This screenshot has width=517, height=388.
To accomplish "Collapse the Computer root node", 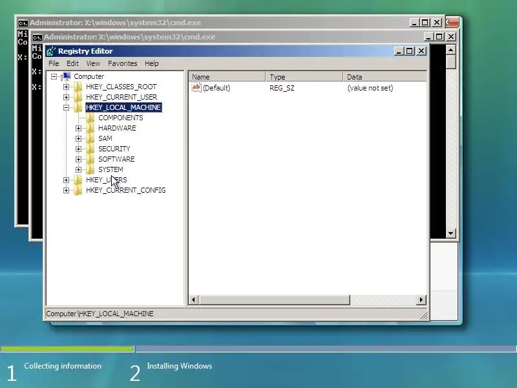I will tap(54, 76).
